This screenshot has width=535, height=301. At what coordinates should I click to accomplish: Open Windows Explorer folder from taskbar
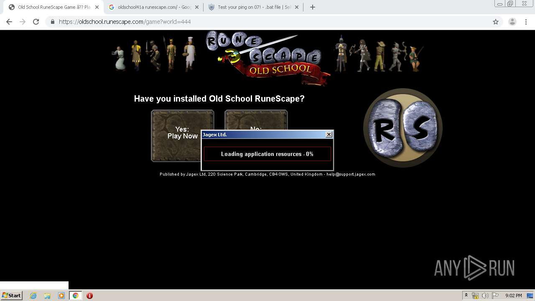point(47,296)
